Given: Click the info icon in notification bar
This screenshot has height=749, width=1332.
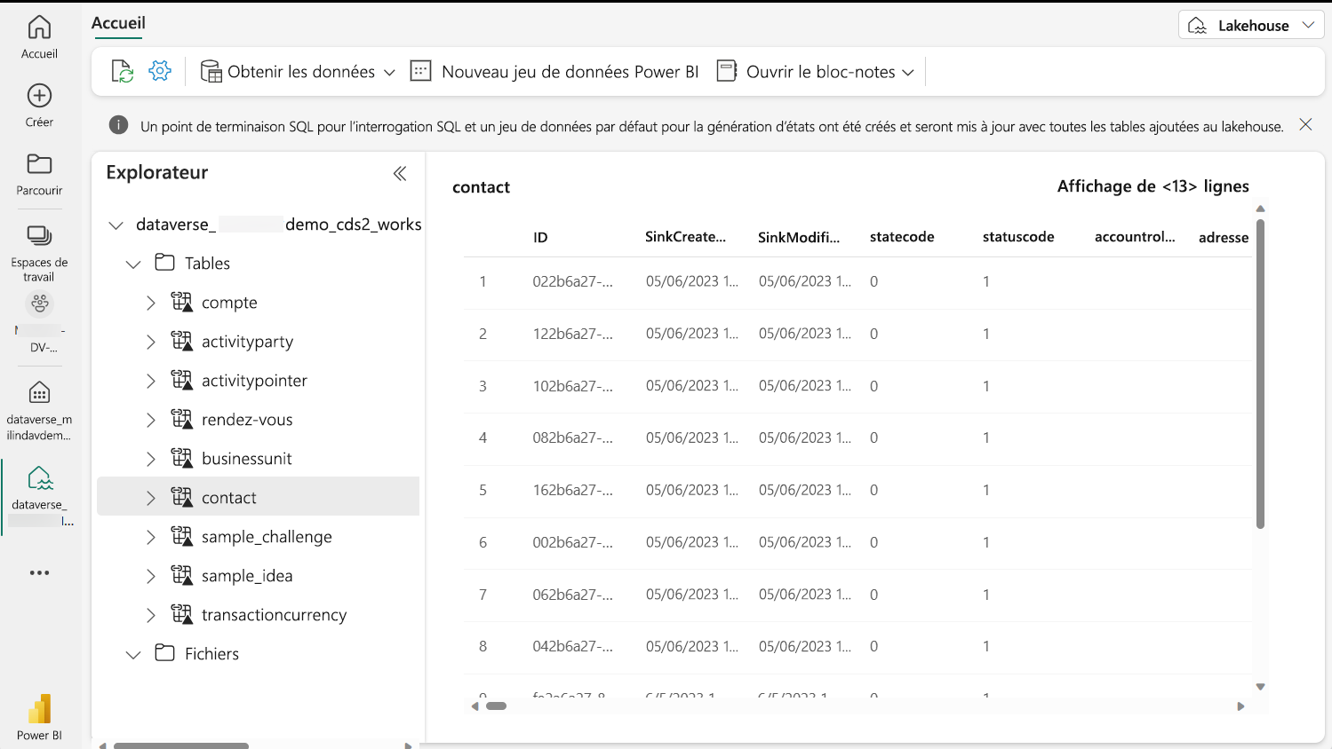Looking at the screenshot, I should pyautogui.click(x=118, y=125).
